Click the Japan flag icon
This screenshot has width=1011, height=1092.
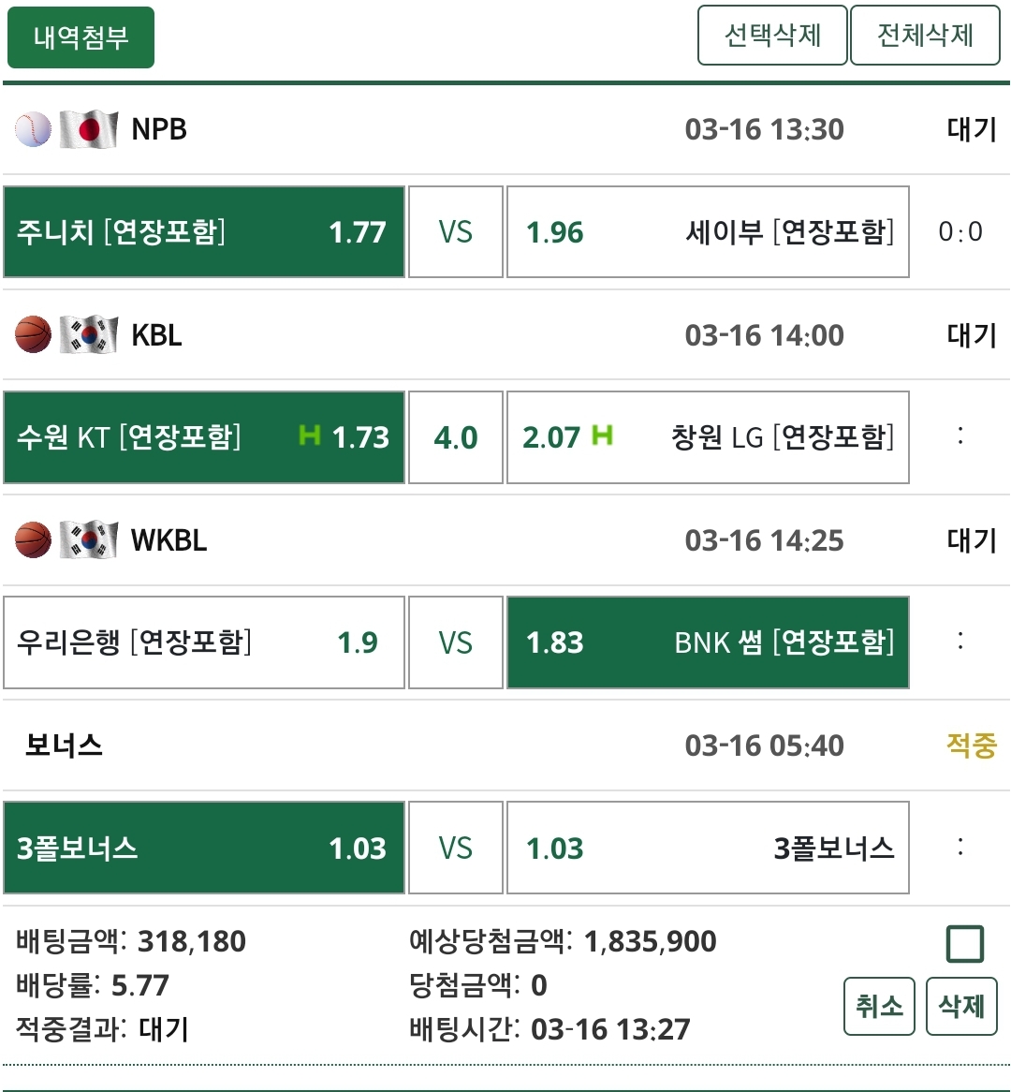pos(89,129)
